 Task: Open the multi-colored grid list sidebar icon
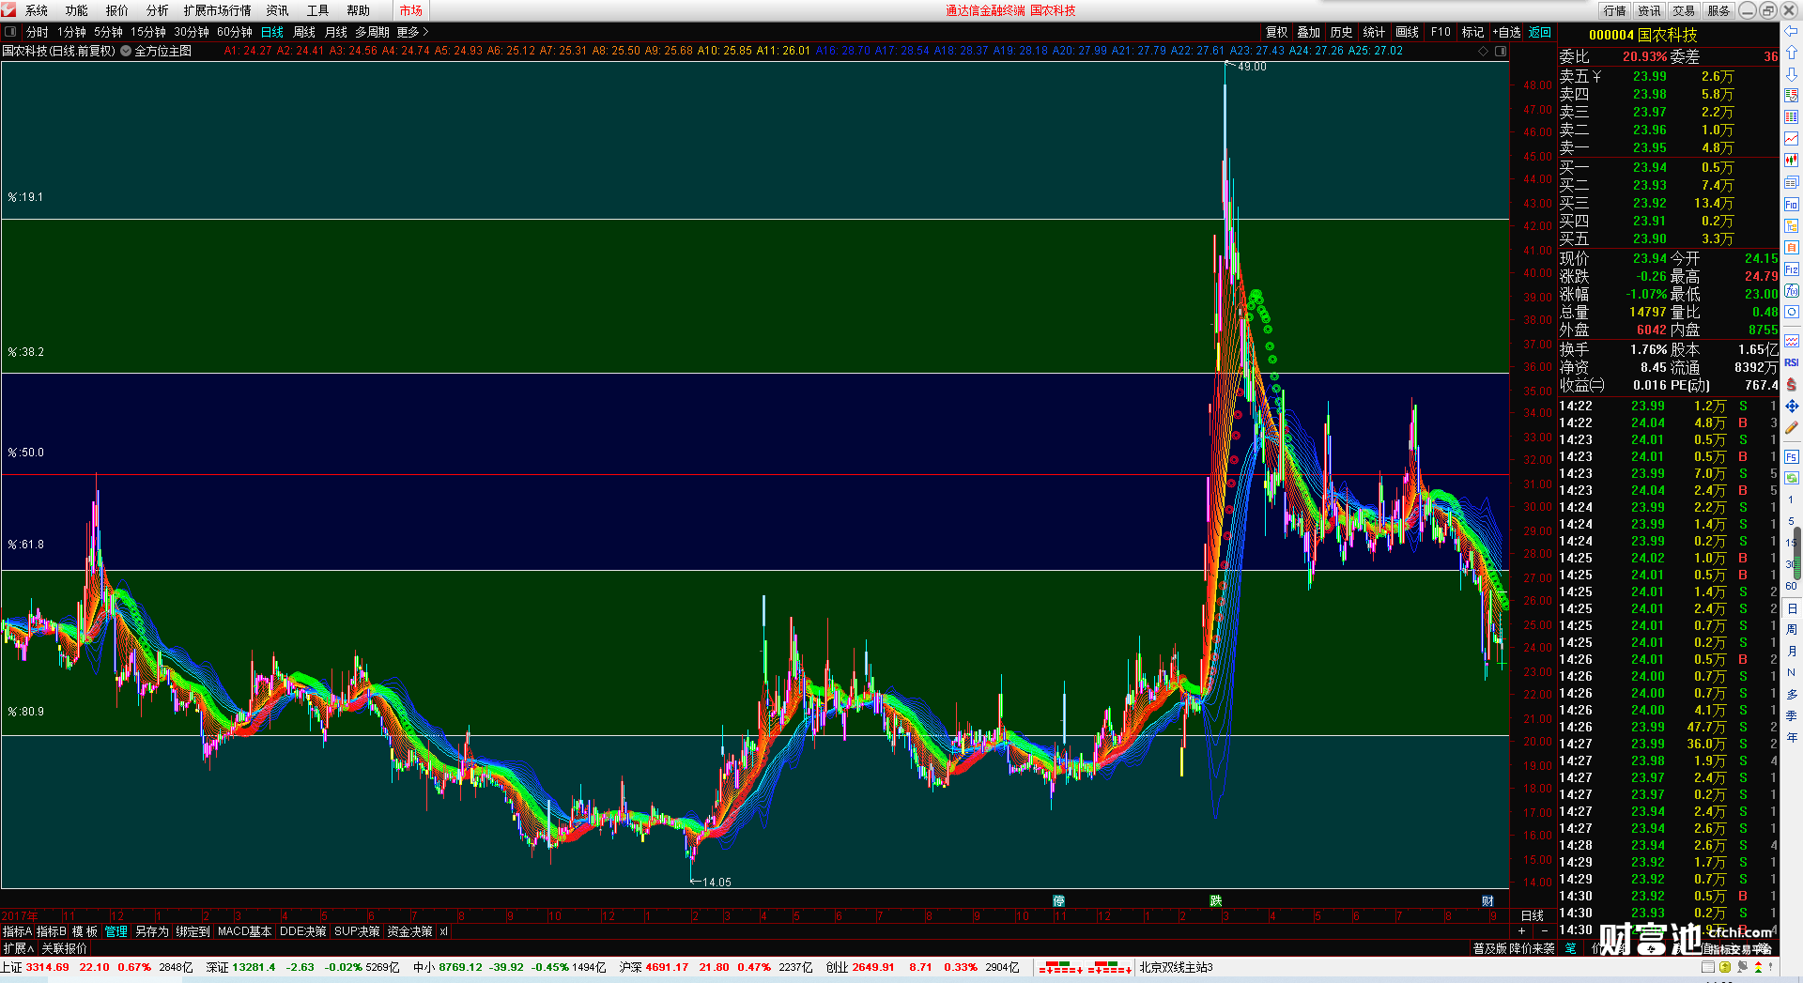click(1792, 117)
